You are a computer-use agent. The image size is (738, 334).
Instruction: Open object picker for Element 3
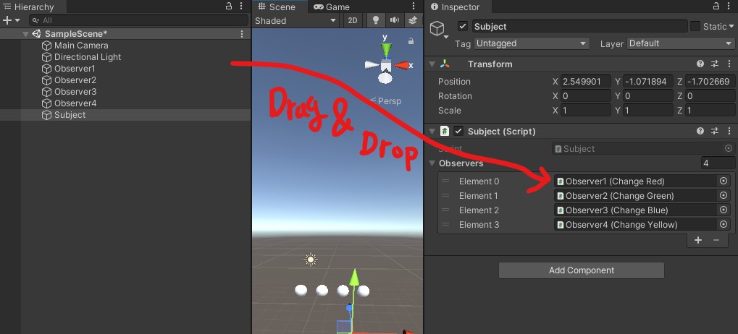[724, 225]
